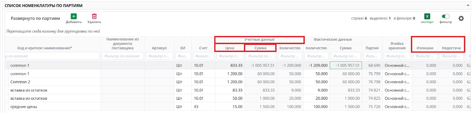
Task: Collapse the Список номенклатуры по партиям panel
Action: [468, 5]
